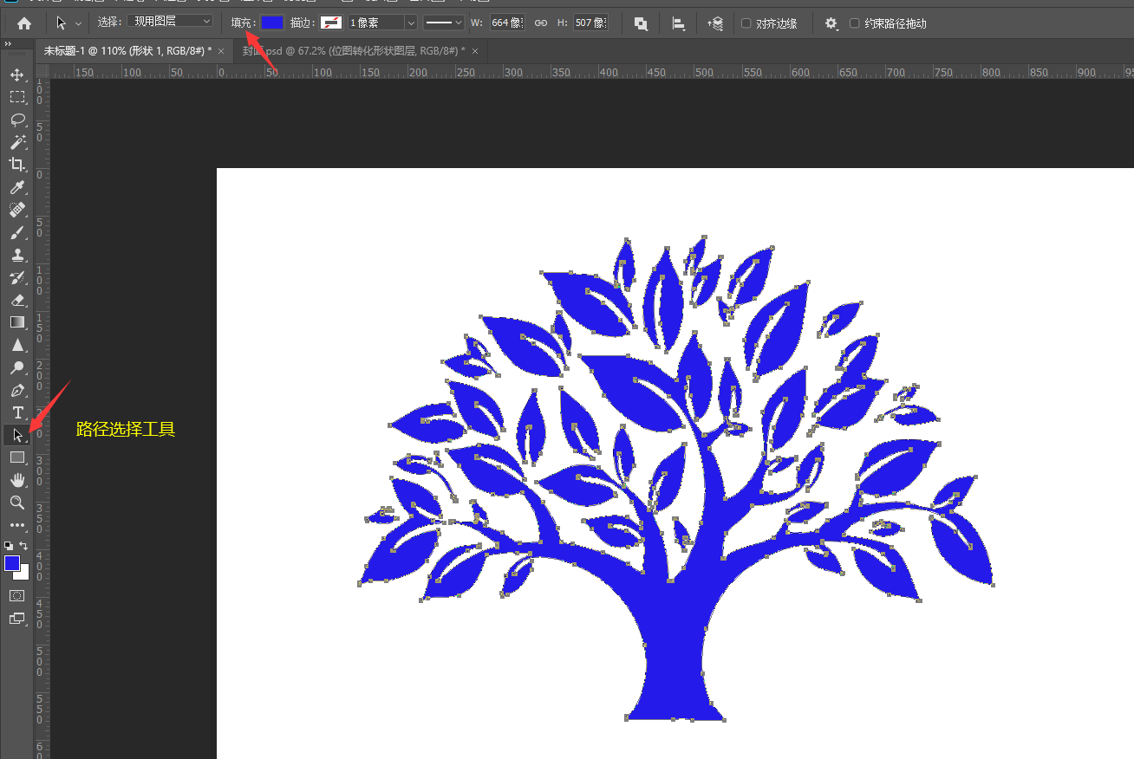Select the Eraser tool
1134x759 pixels.
click(x=16, y=300)
